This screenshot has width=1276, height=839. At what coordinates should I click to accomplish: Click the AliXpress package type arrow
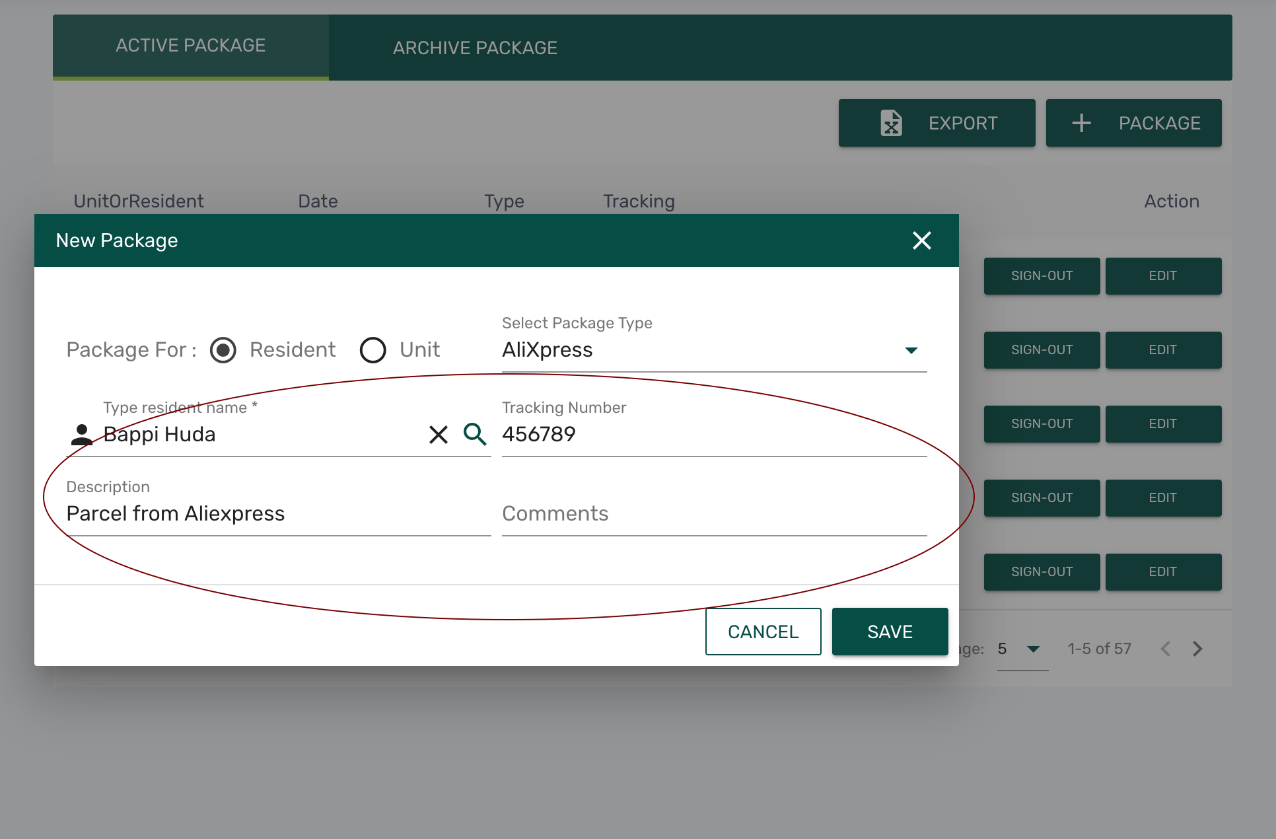tap(911, 350)
